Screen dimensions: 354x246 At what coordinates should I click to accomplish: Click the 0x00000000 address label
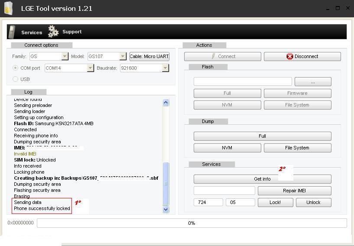click(x=20, y=223)
